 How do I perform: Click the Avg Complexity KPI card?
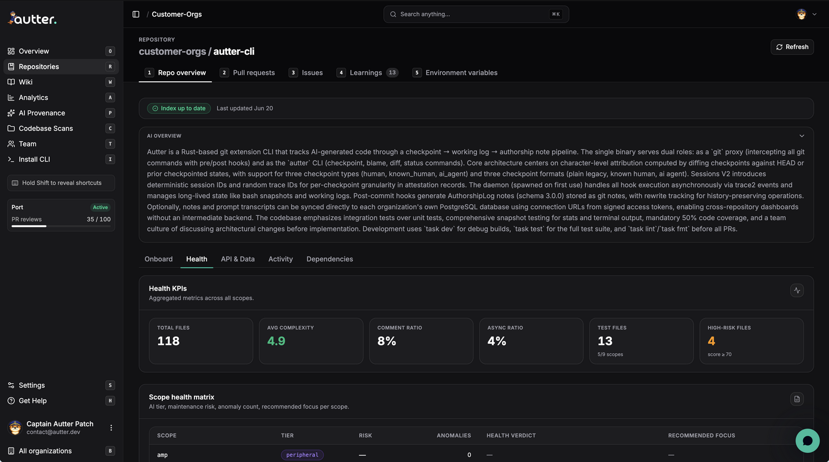pos(311,341)
